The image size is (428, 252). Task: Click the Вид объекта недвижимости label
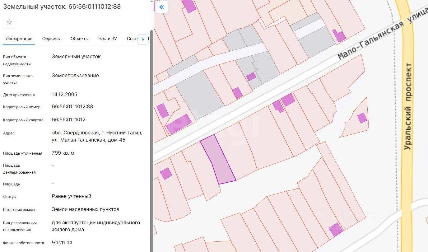(17, 60)
